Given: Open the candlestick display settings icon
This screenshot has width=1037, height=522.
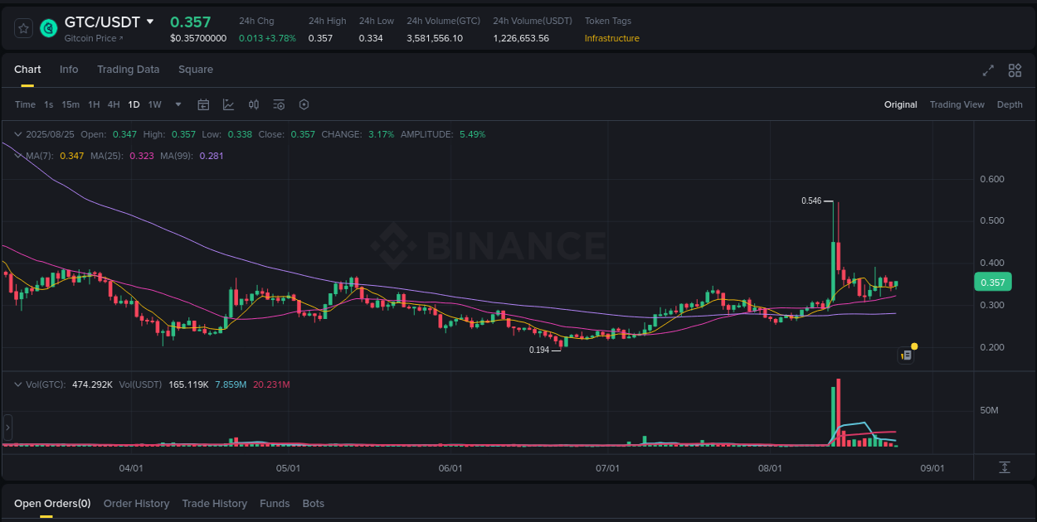Looking at the screenshot, I should coord(254,104).
